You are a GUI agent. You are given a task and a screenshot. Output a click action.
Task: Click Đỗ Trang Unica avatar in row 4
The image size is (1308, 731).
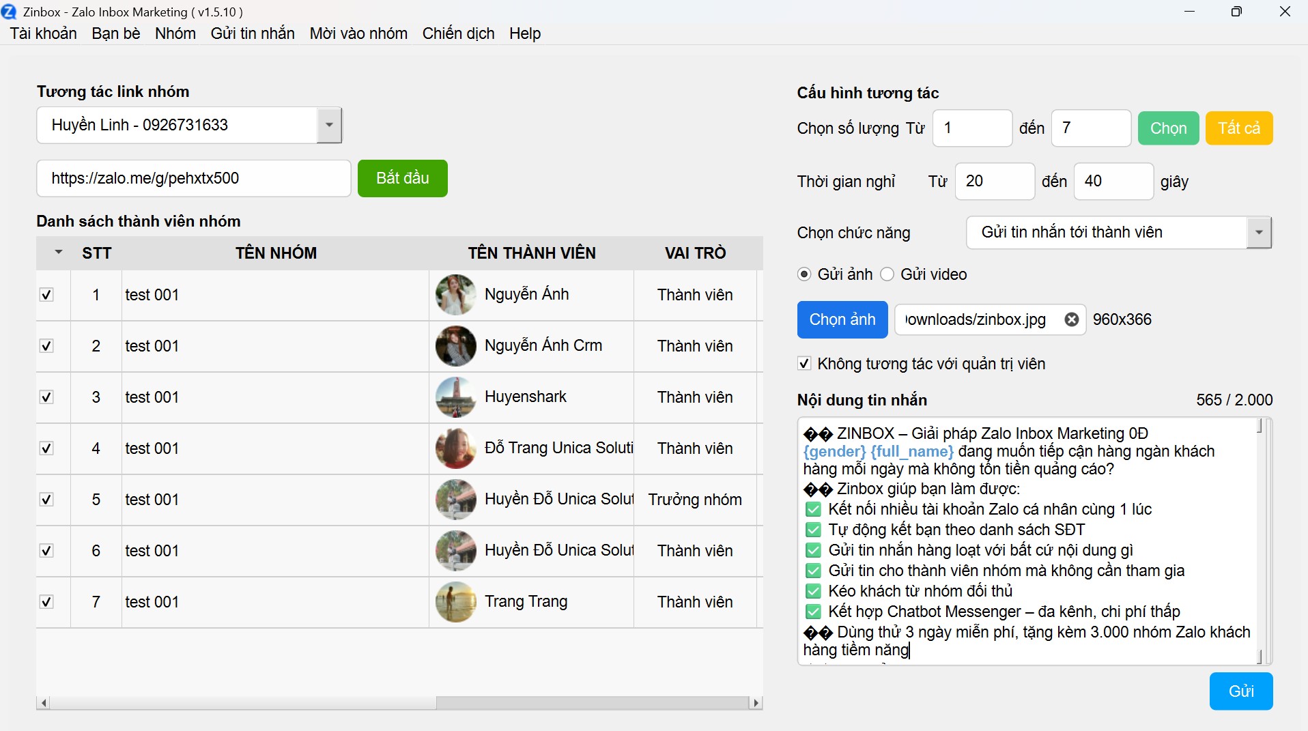[x=455, y=448]
